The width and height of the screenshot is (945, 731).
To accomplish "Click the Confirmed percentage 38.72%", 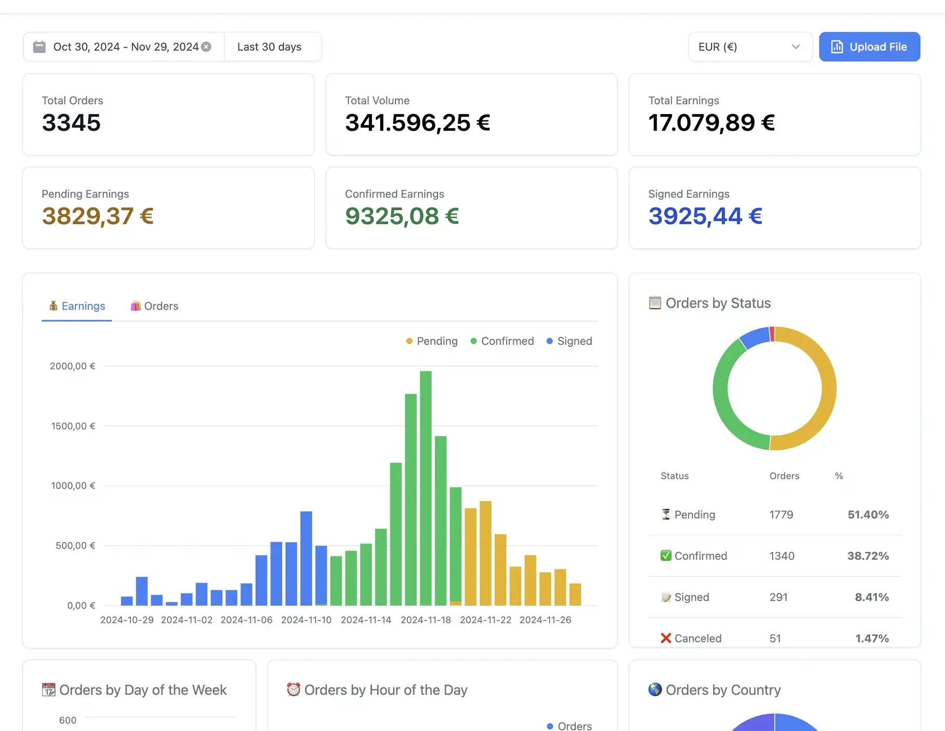I will pyautogui.click(x=868, y=556).
